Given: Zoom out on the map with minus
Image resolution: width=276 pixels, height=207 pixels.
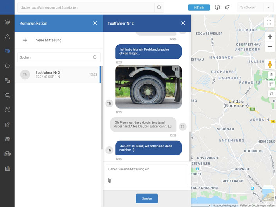Looking at the screenshot, I should (x=270, y=47).
